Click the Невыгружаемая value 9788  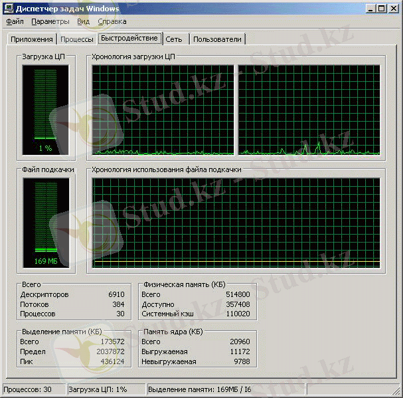click(242, 361)
